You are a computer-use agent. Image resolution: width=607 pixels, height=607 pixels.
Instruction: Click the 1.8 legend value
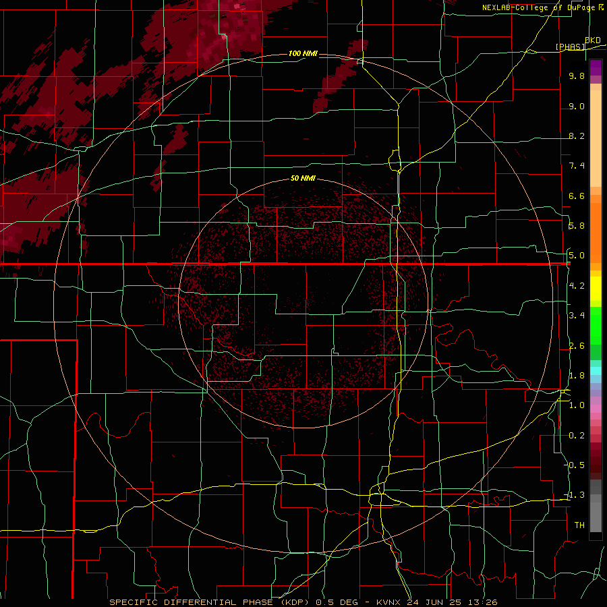pyautogui.click(x=577, y=376)
